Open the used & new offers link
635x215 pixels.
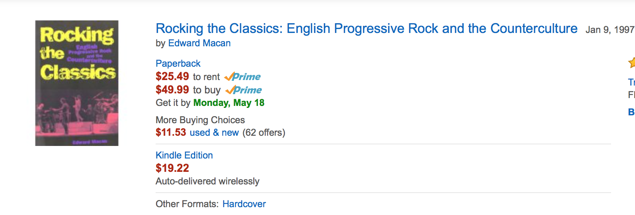(x=214, y=133)
